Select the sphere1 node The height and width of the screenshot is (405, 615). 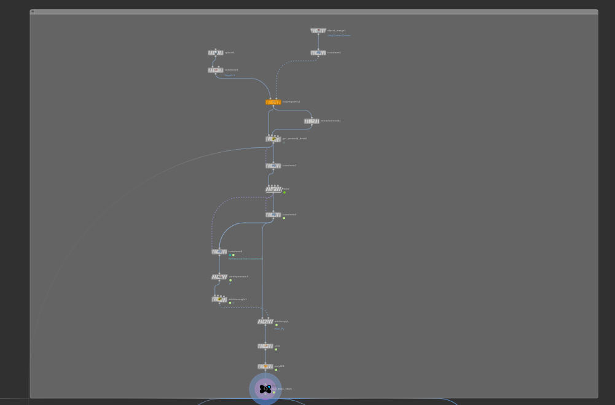[215, 53]
